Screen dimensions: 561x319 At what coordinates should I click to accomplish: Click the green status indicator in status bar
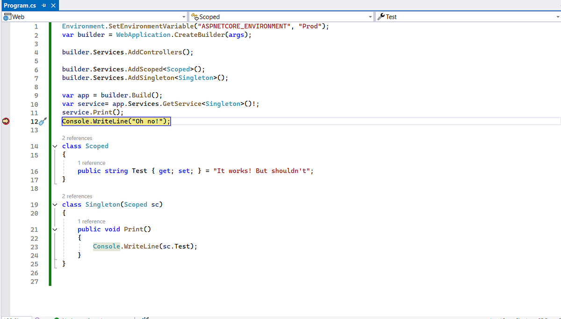57,318
